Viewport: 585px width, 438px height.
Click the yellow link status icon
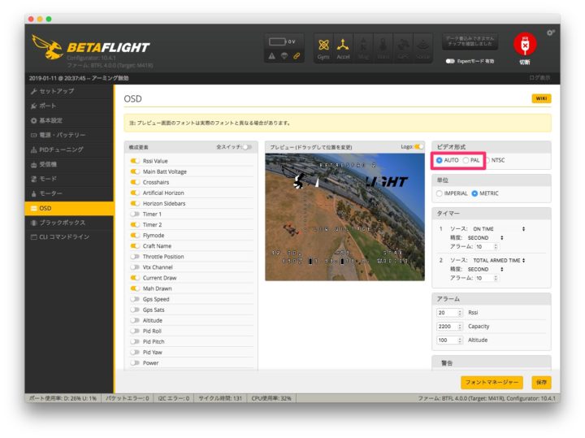click(297, 55)
